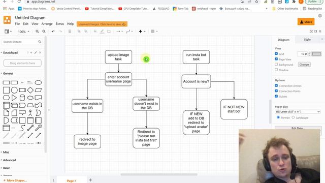Open the View menu
Image resolution: width=325 pixels, height=183 pixels.
pos(35,24)
